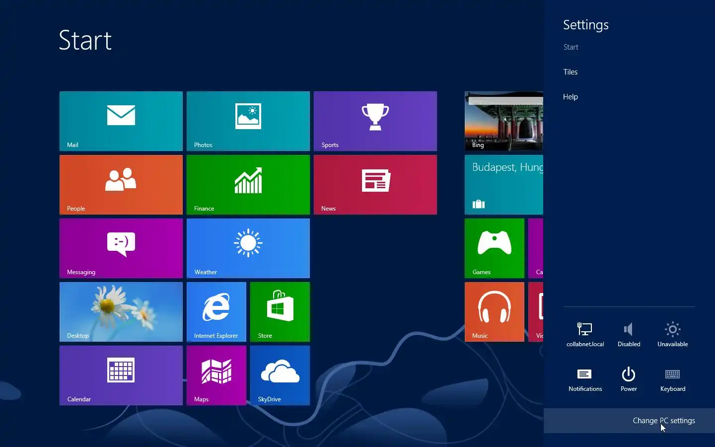This screenshot has height=447, width=715.
Task: Launch the Messaging tile
Action: (x=121, y=248)
